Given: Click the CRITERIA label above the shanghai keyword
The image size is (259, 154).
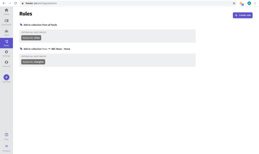Looking at the screenshot, I should click(34, 56).
